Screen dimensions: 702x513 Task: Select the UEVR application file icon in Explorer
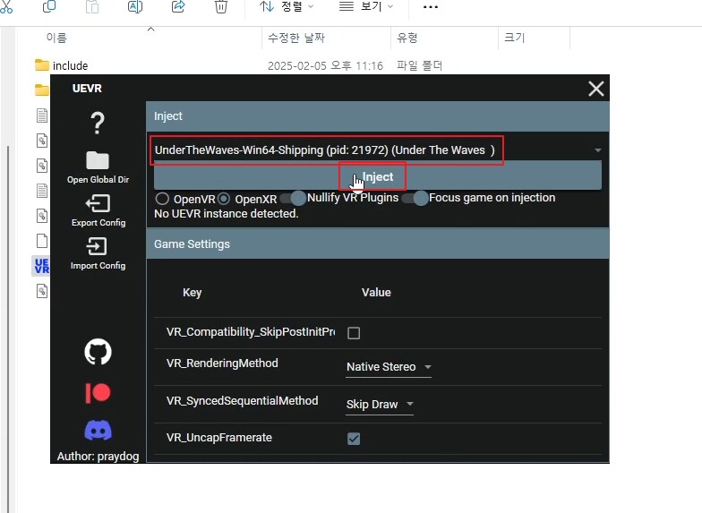click(41, 266)
